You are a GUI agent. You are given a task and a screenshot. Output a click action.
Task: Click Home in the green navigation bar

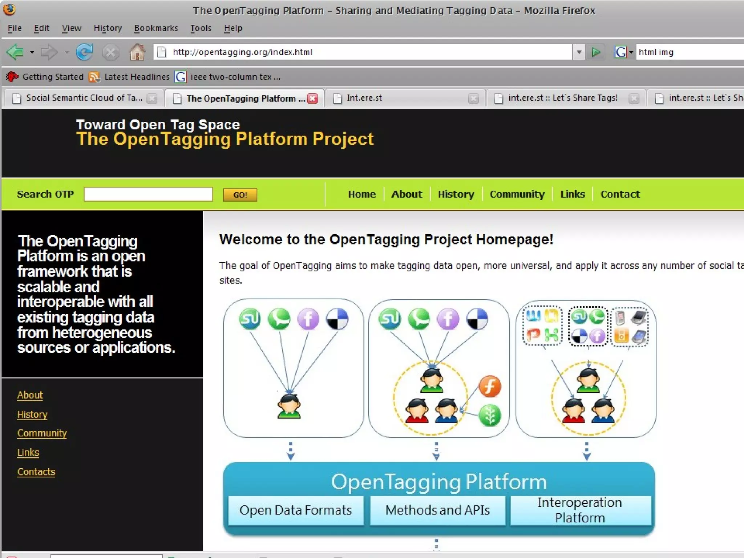[362, 194]
